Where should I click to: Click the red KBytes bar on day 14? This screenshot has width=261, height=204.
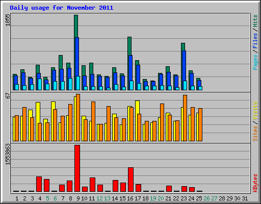[115, 186]
